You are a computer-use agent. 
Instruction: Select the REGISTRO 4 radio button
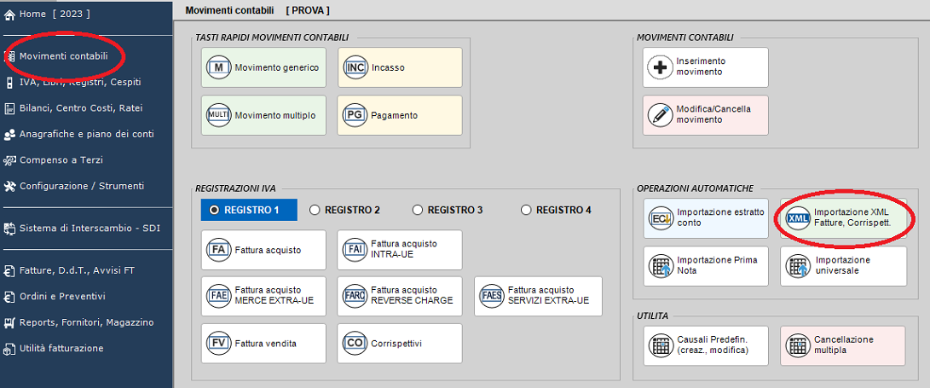(x=526, y=210)
